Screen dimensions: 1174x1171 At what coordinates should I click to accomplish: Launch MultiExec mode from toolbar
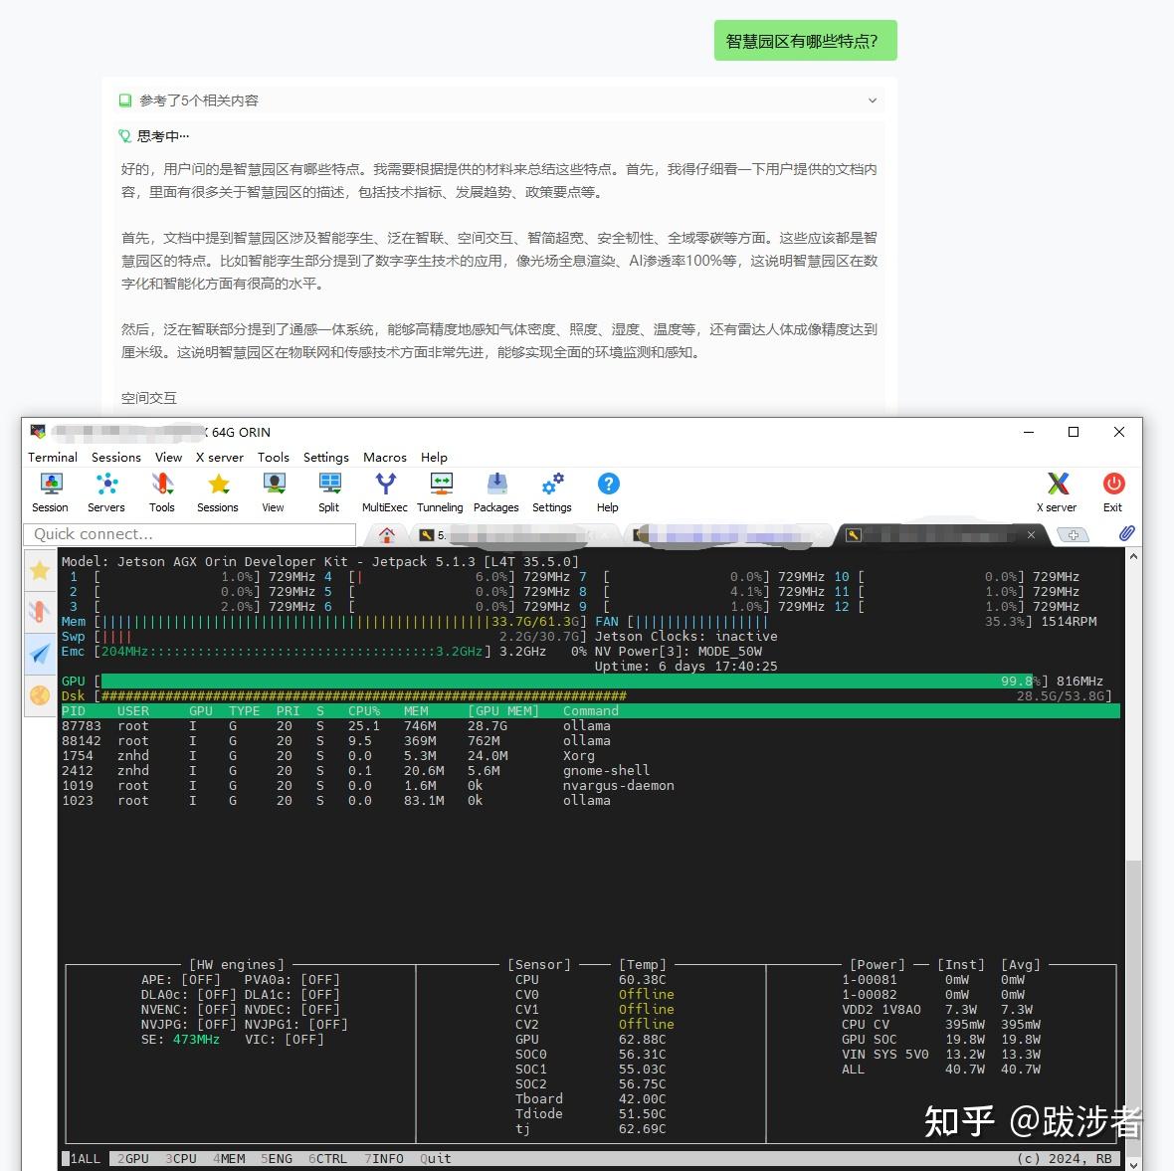385,491
